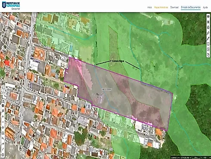Click the "Cursos d'água" map label
Viewport: 211px width, 159px height.
tap(118, 61)
